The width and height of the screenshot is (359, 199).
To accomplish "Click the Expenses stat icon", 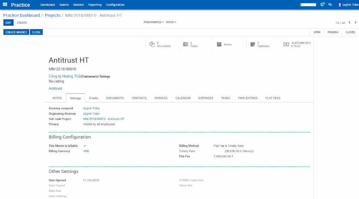I will coord(253,44).
